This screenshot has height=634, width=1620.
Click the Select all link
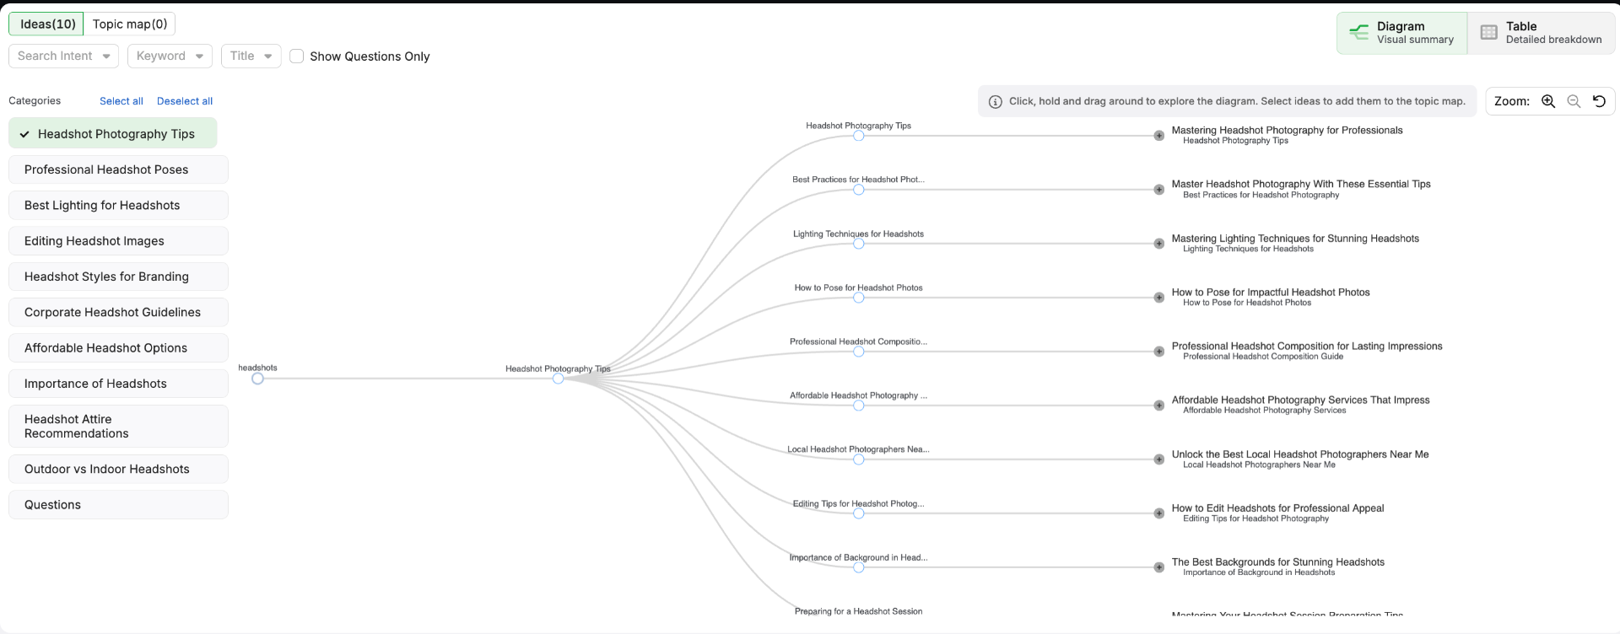(x=121, y=101)
